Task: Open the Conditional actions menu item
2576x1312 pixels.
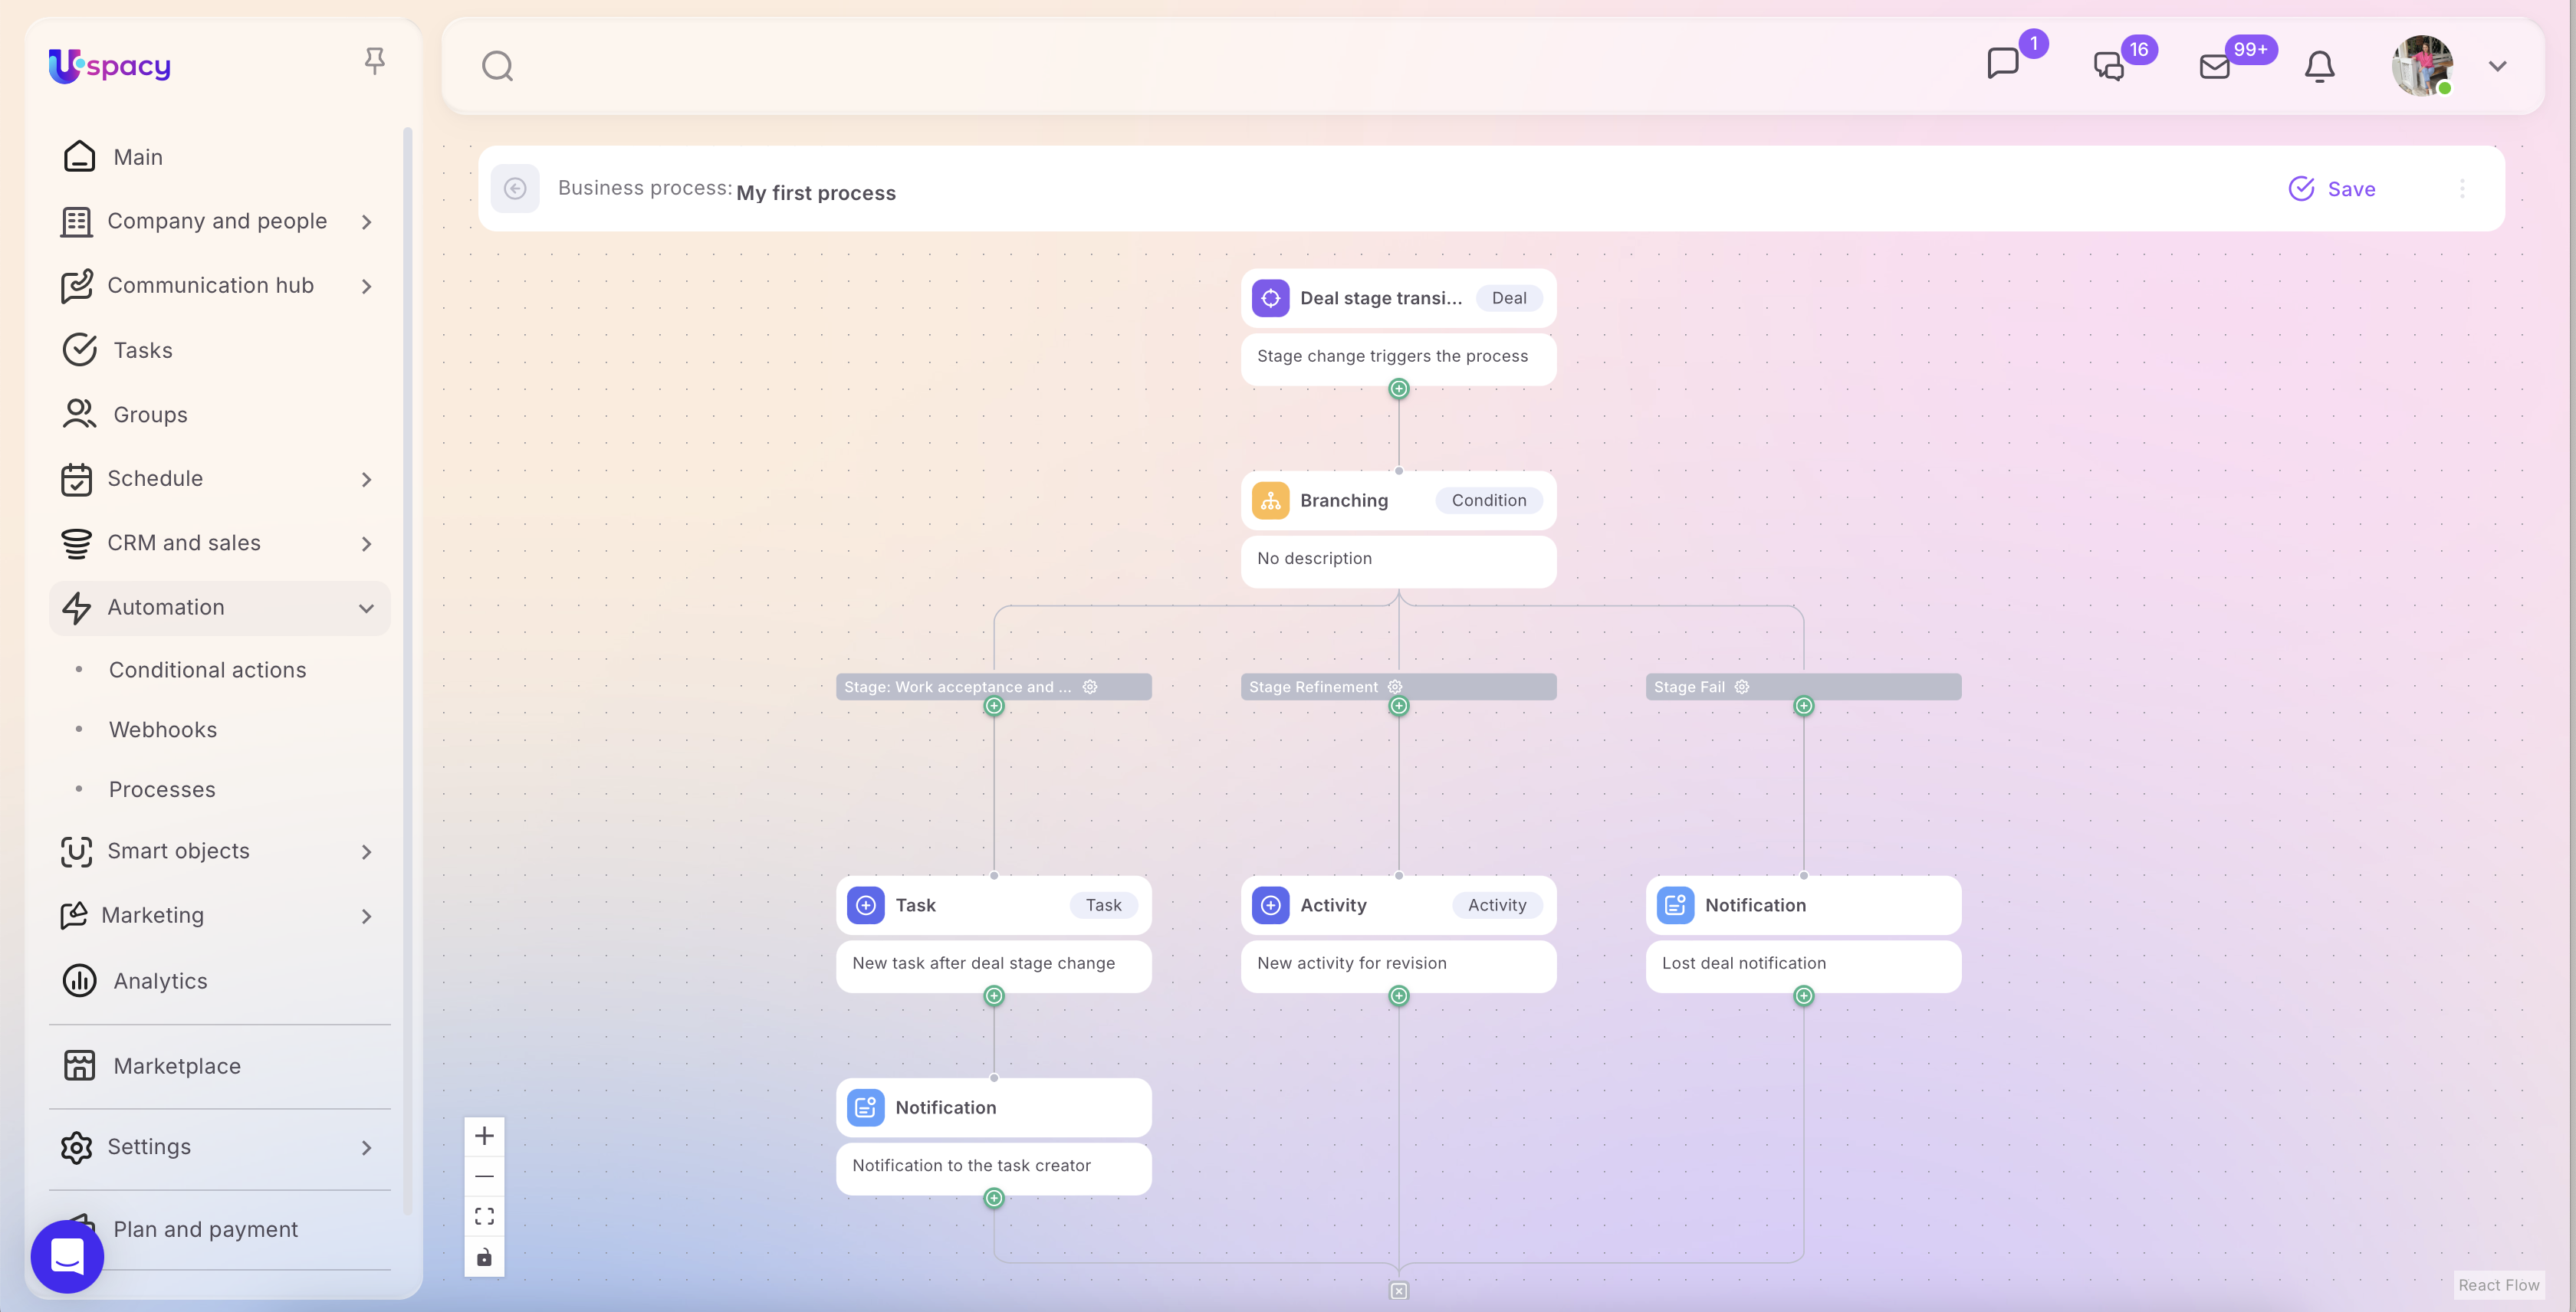Action: tap(207, 671)
